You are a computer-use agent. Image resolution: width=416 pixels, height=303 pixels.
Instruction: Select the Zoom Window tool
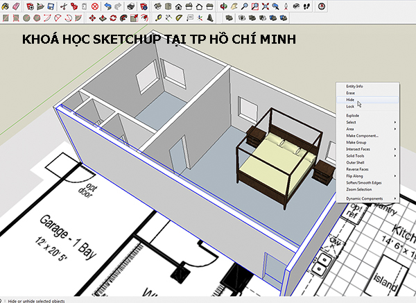tap(254, 6)
